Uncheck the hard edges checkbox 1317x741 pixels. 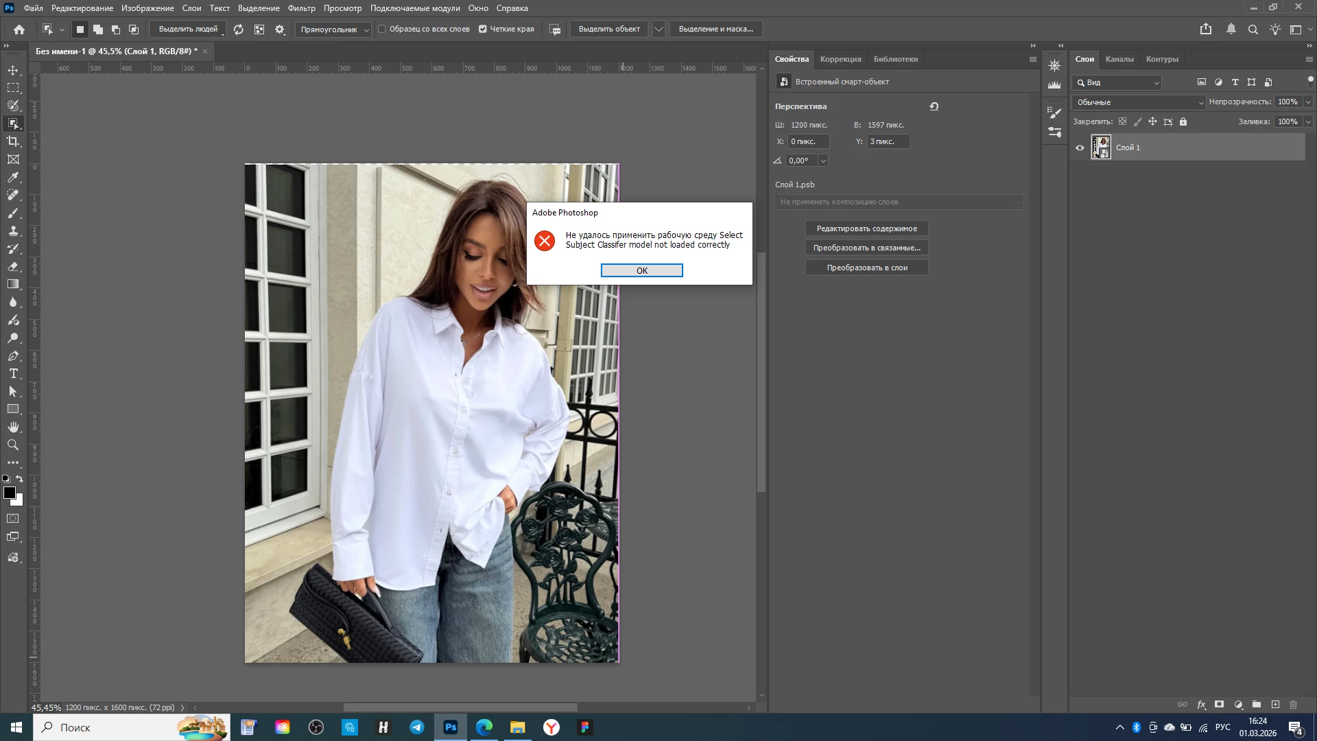click(483, 30)
